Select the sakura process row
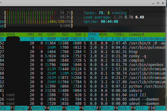 83,91
